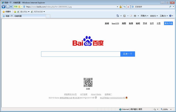The image size is (176, 112).
Task: Click the main Baidu search input box
Action: coord(81,54)
